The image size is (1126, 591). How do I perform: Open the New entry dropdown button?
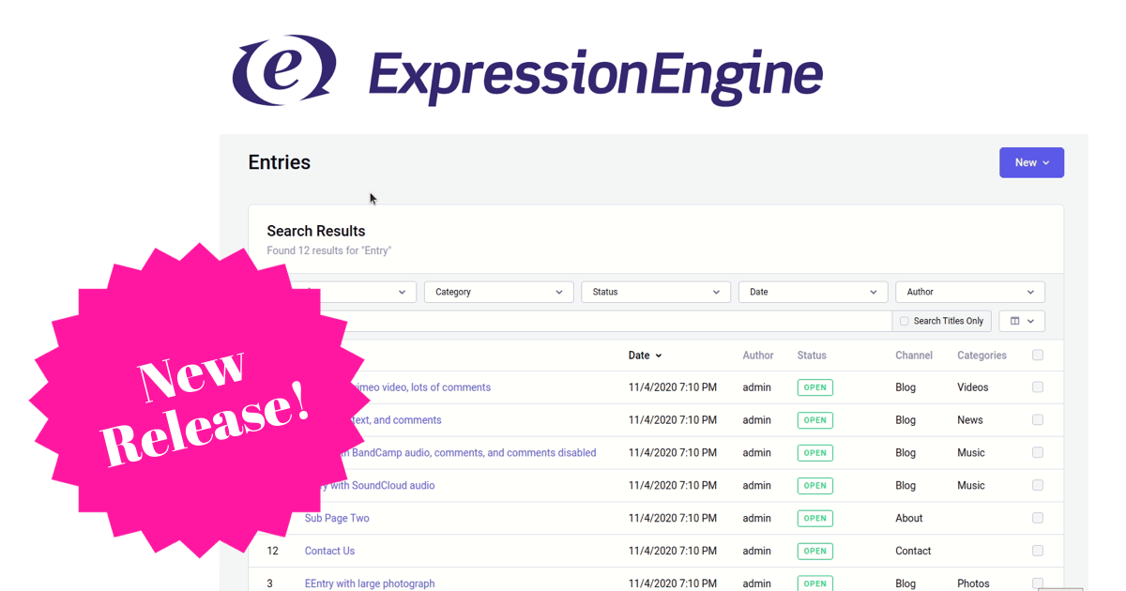[x=1031, y=162]
